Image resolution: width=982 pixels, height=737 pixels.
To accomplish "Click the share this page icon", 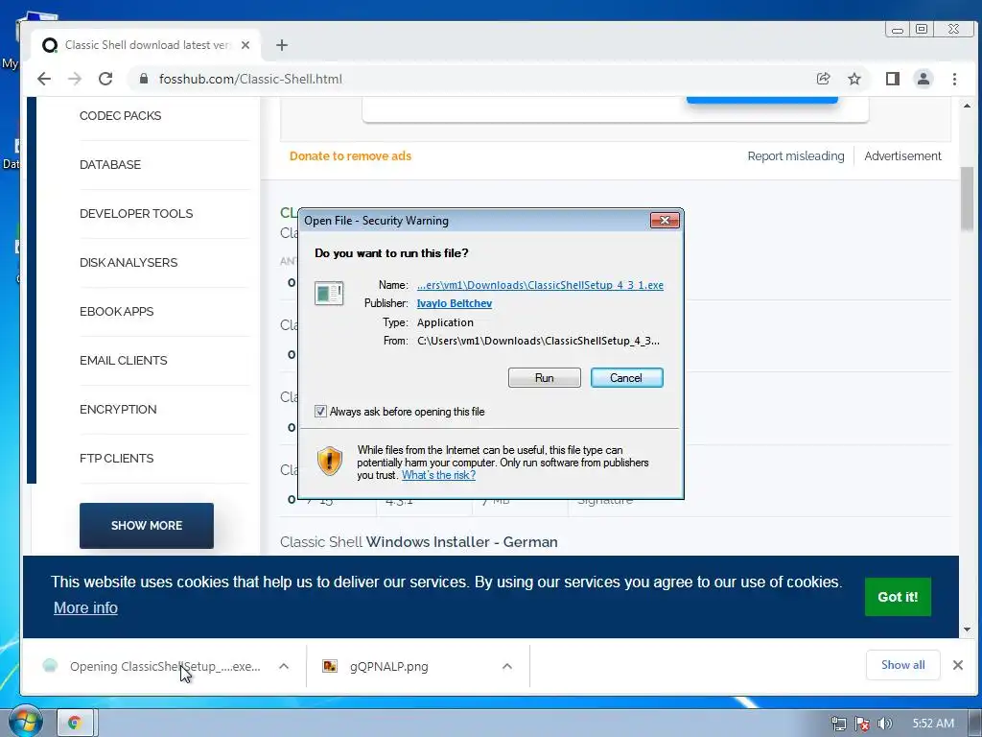I will tap(823, 79).
